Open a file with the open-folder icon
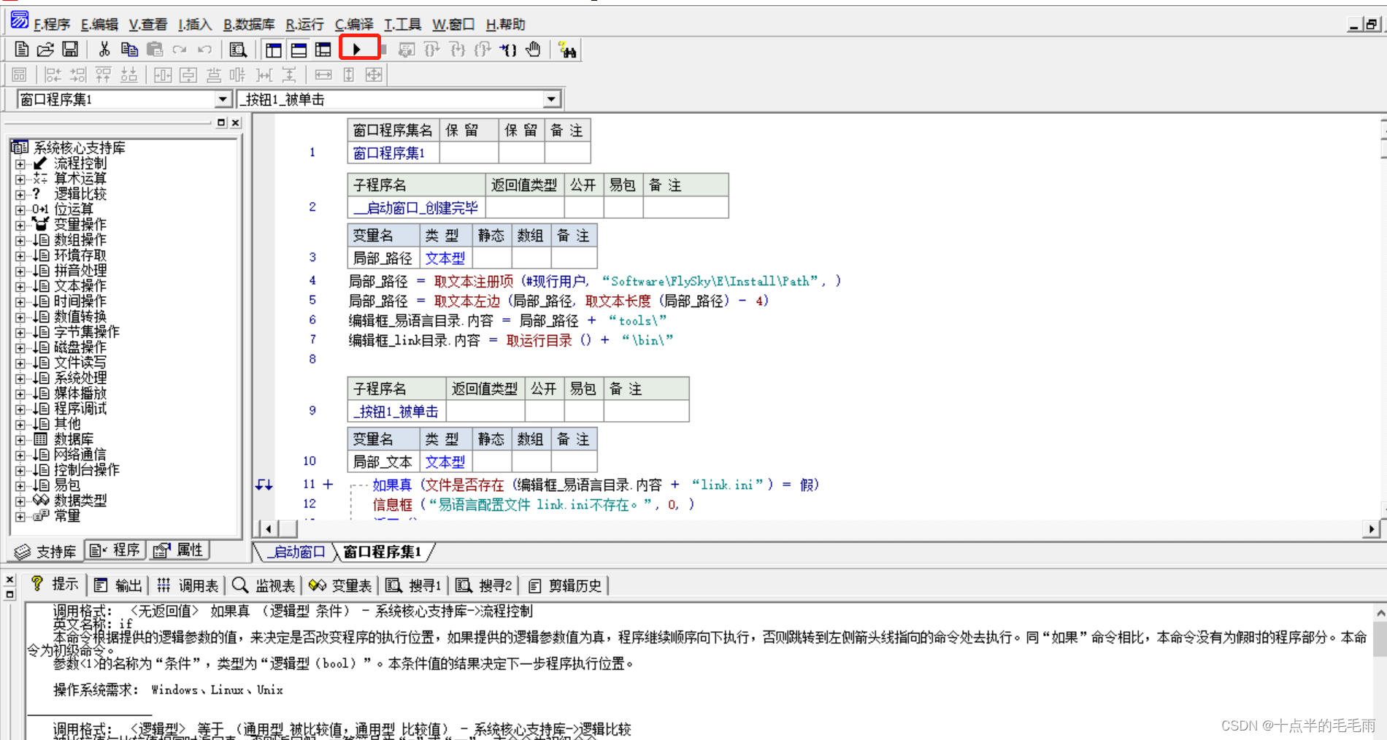 45,49
